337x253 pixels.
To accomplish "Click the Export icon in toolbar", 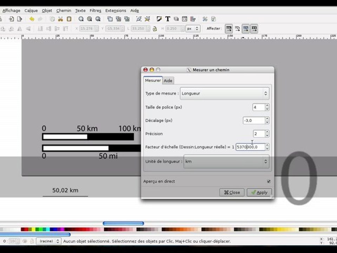I will point(20,19).
